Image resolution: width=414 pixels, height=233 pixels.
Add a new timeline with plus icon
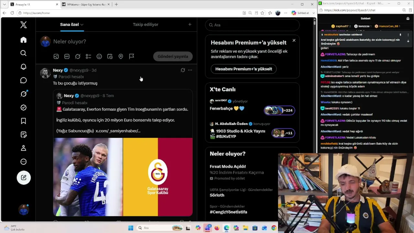[x=190, y=25]
